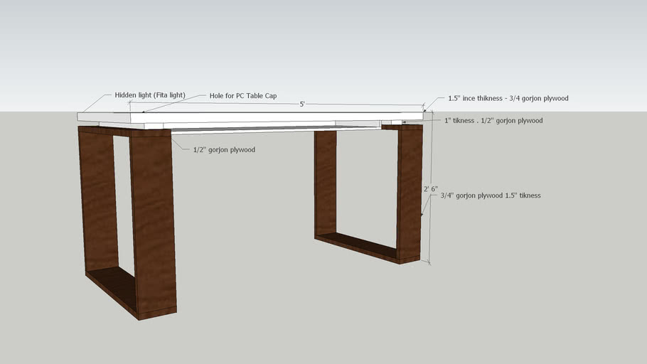Viewport: 647px width, 364px height.
Task: Click the '1" tikness . 1/2" gorjon plywood' label
Action: pos(493,121)
